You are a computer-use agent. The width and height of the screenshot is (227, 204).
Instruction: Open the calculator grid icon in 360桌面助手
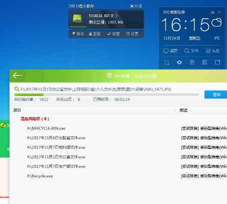tap(204, 62)
